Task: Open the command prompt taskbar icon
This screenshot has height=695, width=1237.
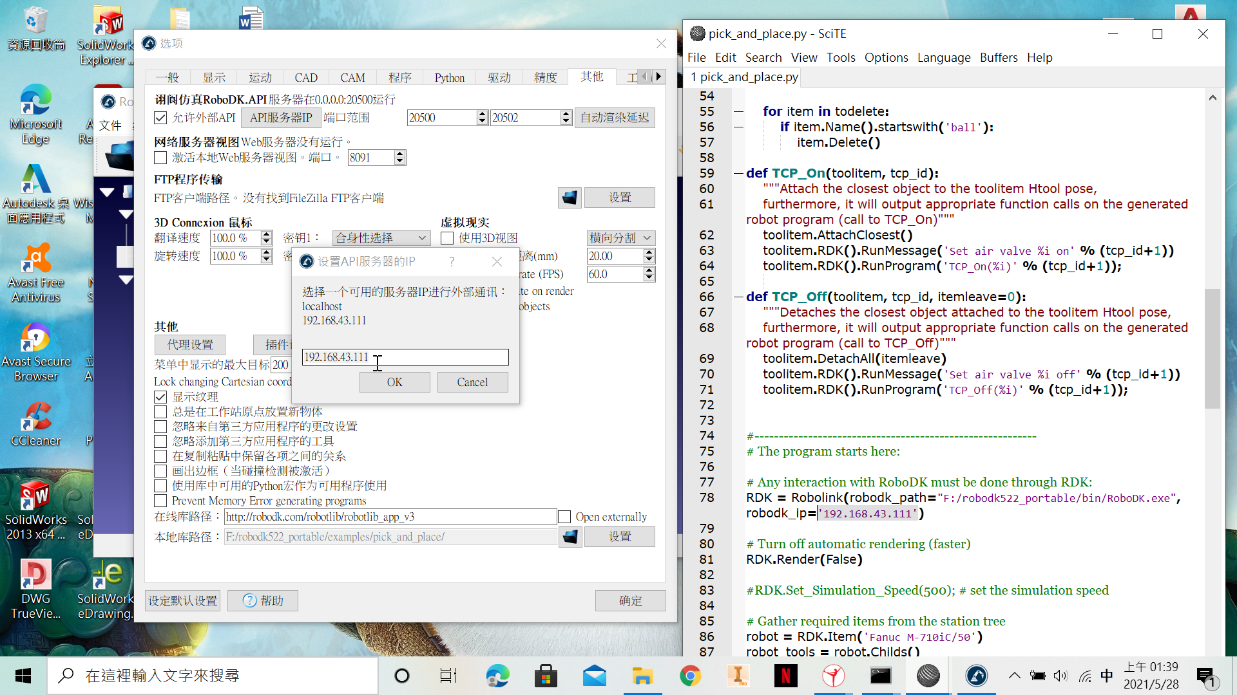Action: coord(881,676)
